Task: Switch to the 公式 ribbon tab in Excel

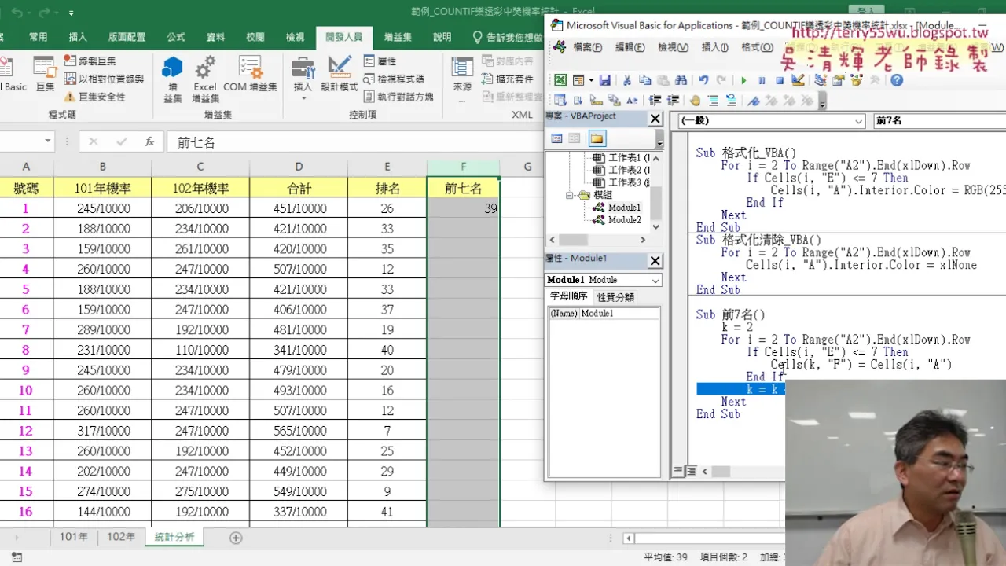Action: [x=175, y=37]
